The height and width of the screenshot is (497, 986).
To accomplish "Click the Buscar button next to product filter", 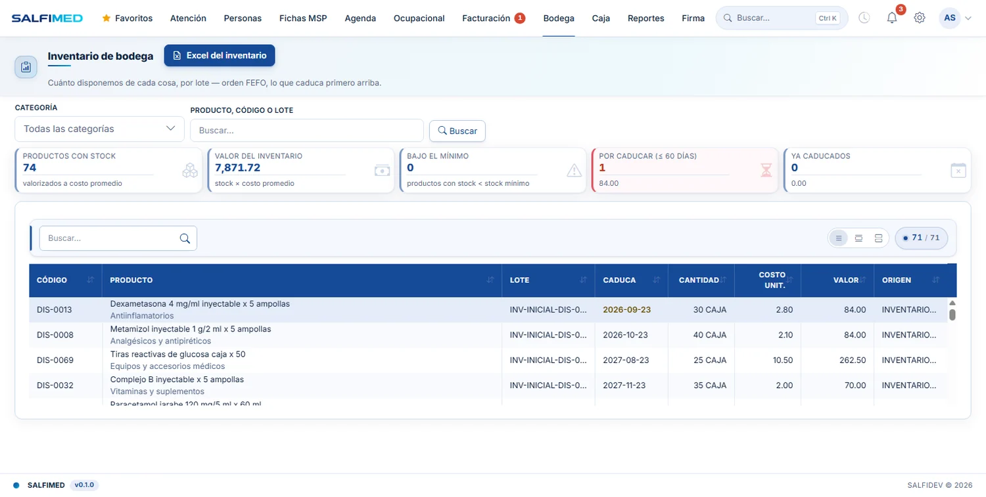I will point(458,131).
